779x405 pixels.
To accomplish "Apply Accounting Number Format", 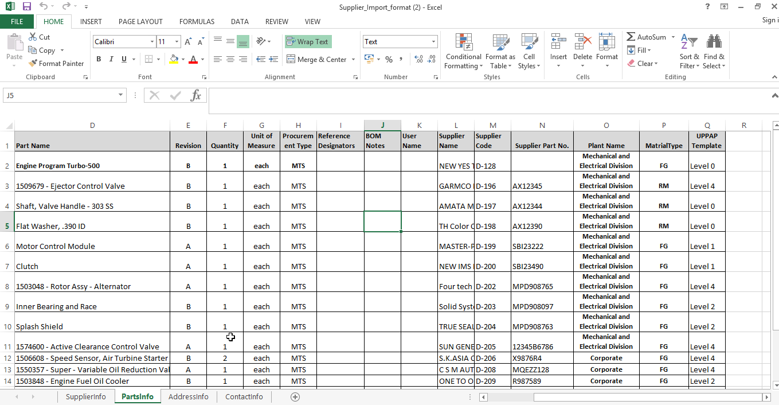I will (x=369, y=59).
